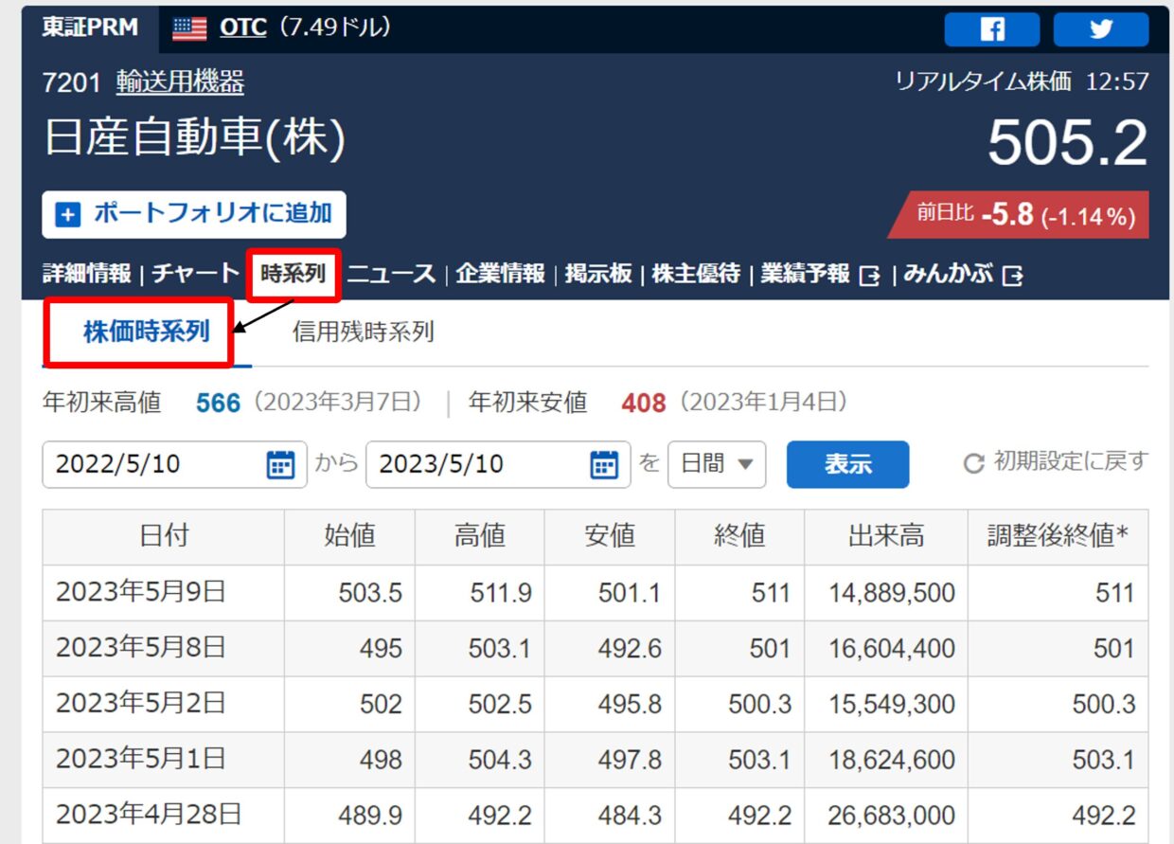1174x844 pixels.
Task: Click year low value 408
Action: point(644,404)
